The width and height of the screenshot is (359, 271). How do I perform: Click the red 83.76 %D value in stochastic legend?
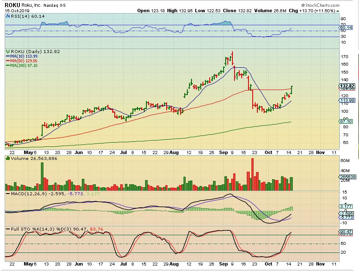(x=97, y=229)
